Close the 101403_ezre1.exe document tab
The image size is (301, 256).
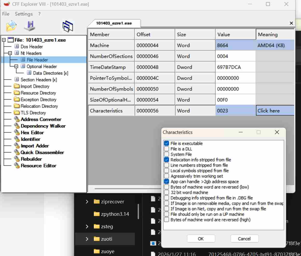click(291, 23)
